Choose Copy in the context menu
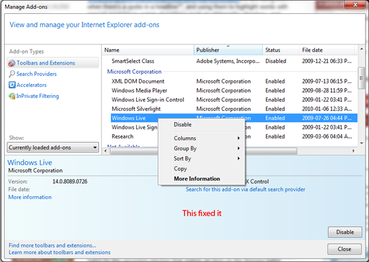 point(201,169)
